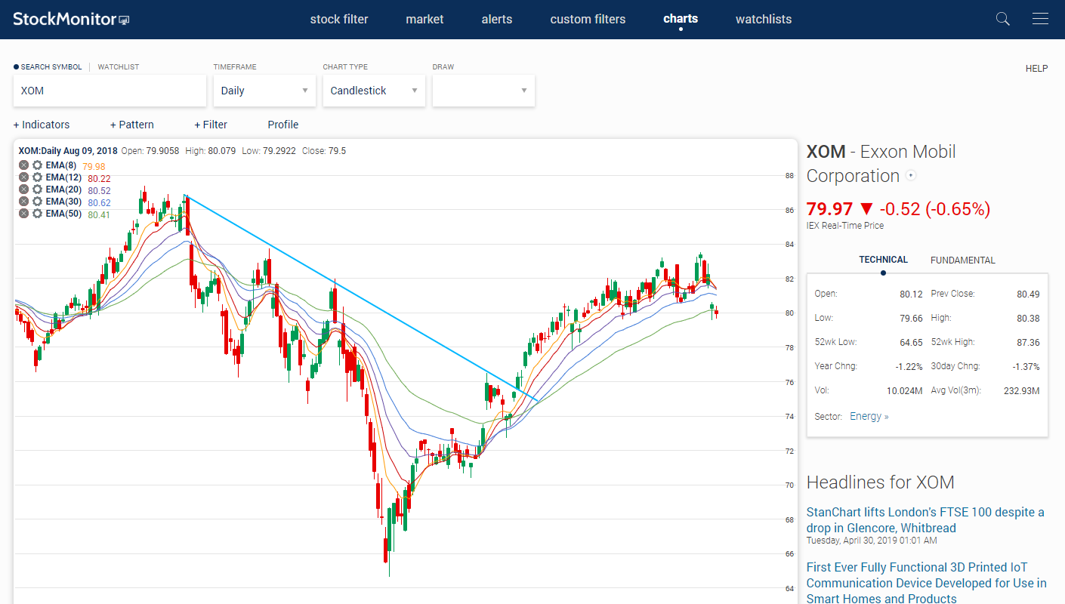Open the Timeframe Daily dropdown

[x=264, y=91]
